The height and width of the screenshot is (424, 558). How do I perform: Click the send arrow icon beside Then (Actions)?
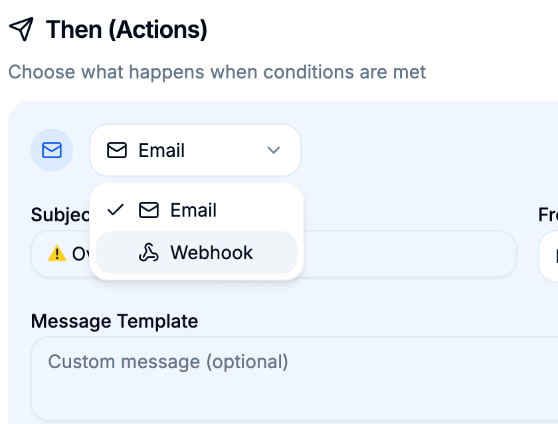tap(22, 28)
